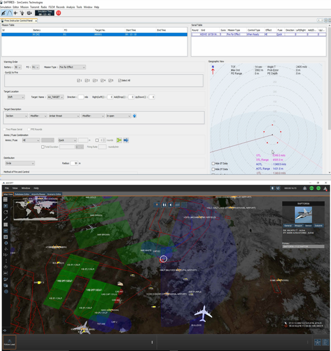Viewport: 331px width, 351px height.
Task: Click the vertical arrow icon in sidebar
Action: coord(6,261)
